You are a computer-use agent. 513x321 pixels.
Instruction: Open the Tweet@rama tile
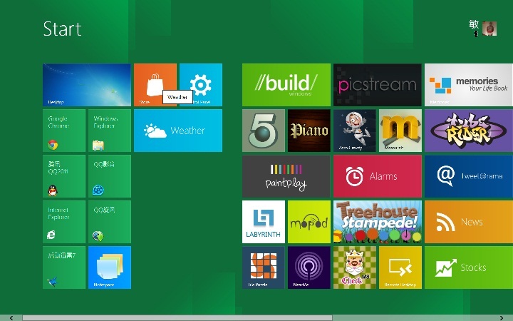pyautogui.click(x=468, y=176)
